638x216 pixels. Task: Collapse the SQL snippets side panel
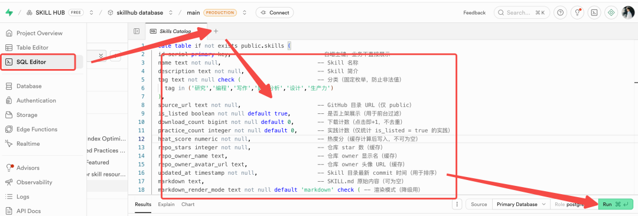coord(136,31)
